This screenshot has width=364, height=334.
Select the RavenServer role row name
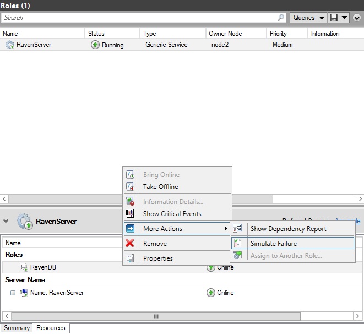coord(34,45)
